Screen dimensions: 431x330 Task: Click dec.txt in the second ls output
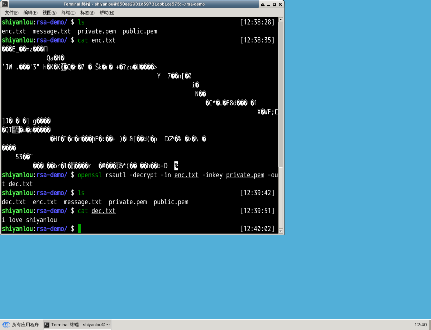[14, 202]
